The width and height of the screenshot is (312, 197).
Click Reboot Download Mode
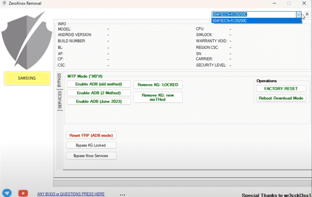click(x=281, y=98)
